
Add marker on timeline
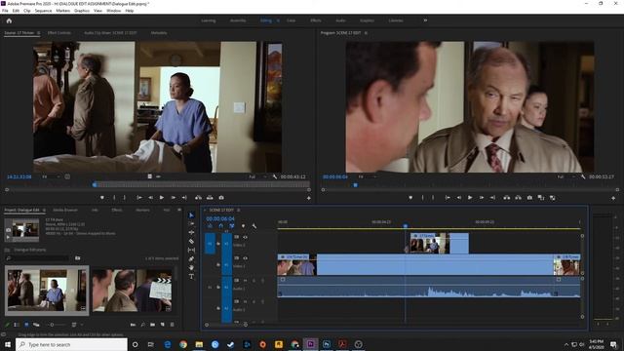tap(243, 226)
